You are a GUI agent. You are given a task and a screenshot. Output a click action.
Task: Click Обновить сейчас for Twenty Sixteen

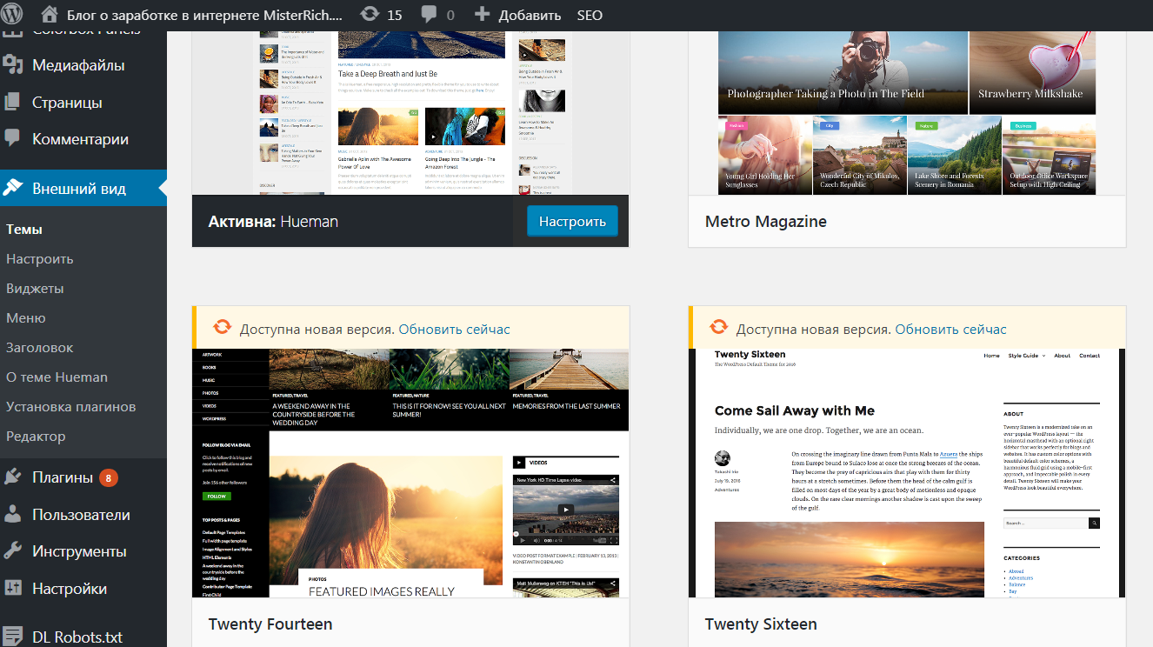[x=950, y=330]
